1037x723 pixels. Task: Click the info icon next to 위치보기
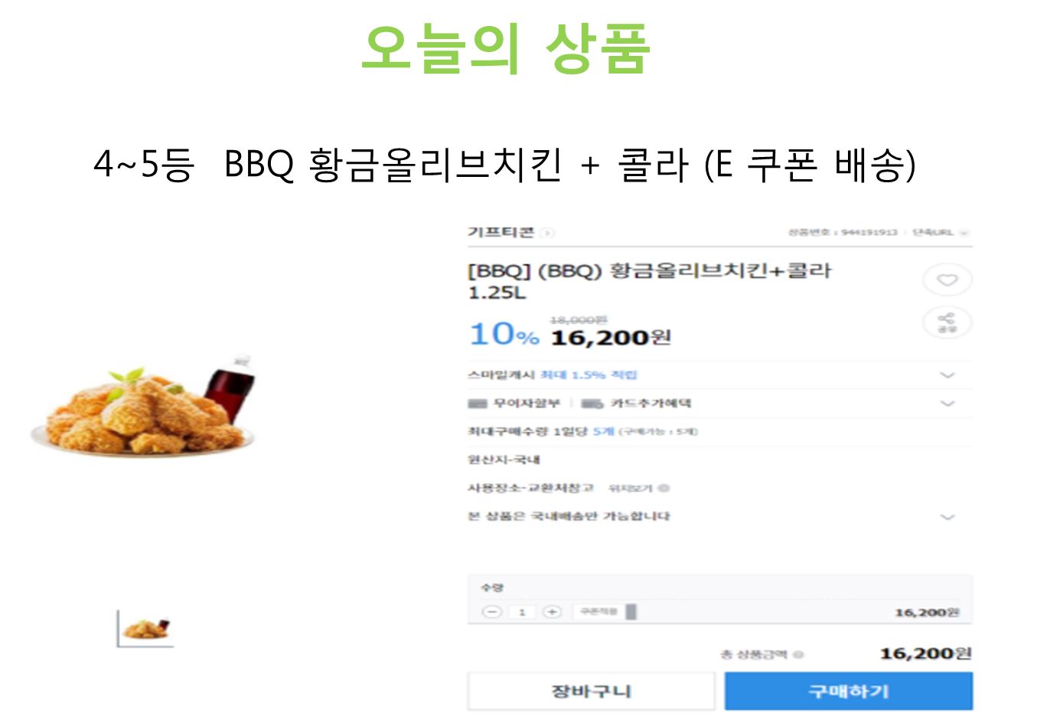pyautogui.click(x=664, y=488)
